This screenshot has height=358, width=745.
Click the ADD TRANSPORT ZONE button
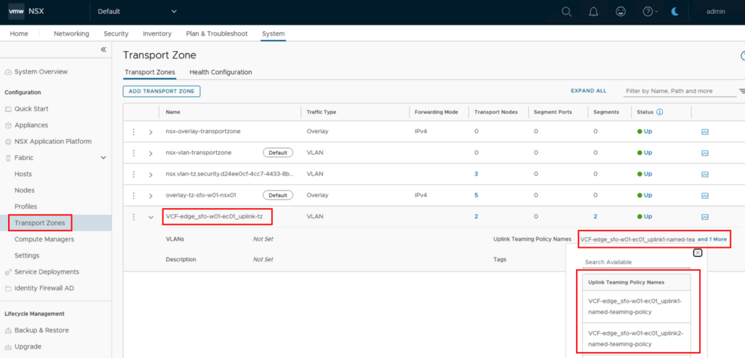[162, 91]
